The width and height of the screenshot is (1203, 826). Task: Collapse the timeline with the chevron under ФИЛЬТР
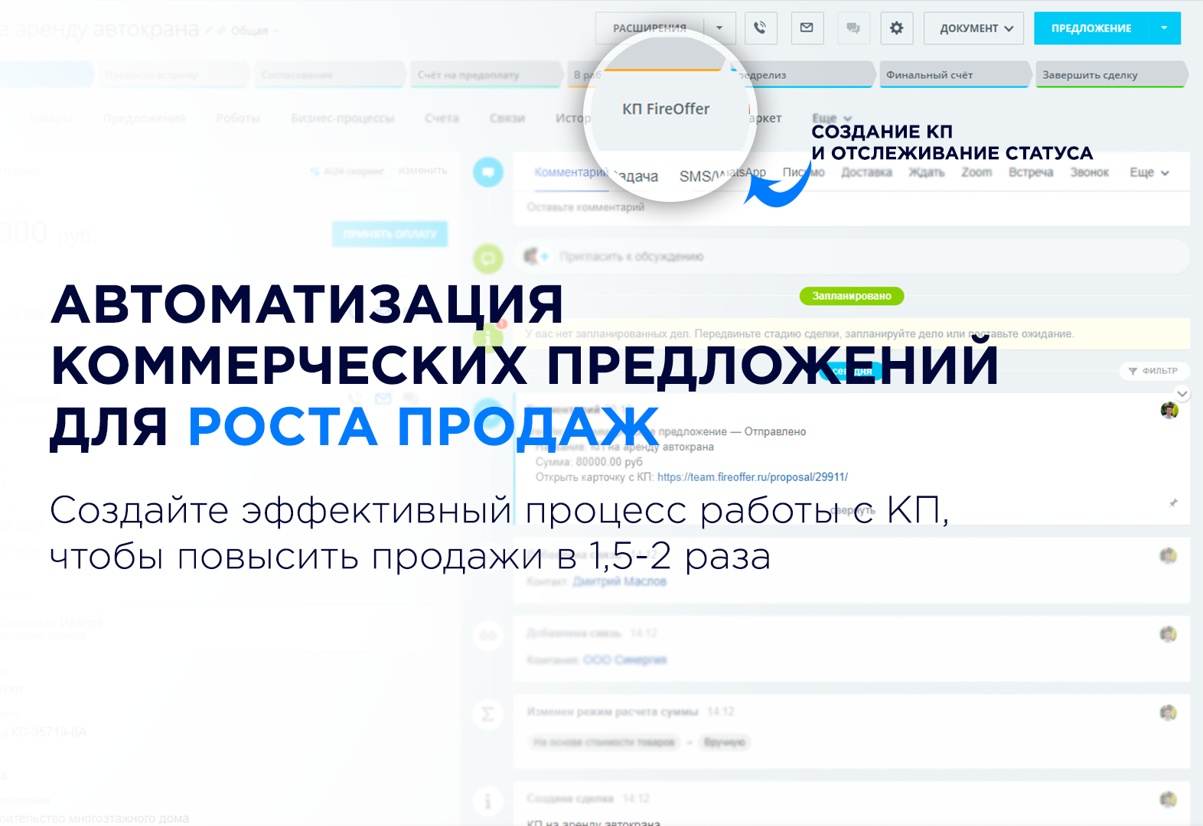point(1182,394)
